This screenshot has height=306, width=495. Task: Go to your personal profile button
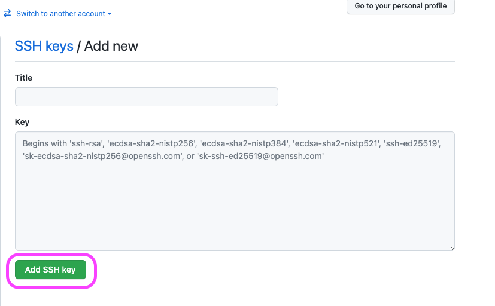pos(400,6)
